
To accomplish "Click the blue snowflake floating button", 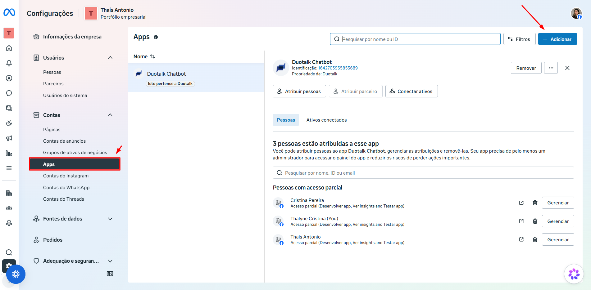I will click(16, 274).
